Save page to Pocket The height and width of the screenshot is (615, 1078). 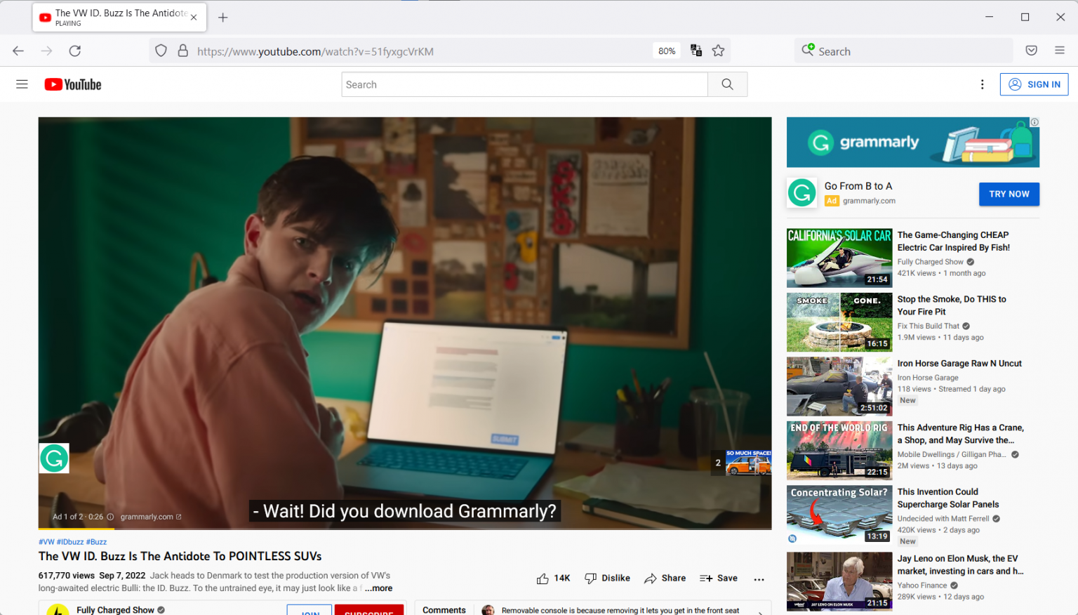(1031, 51)
